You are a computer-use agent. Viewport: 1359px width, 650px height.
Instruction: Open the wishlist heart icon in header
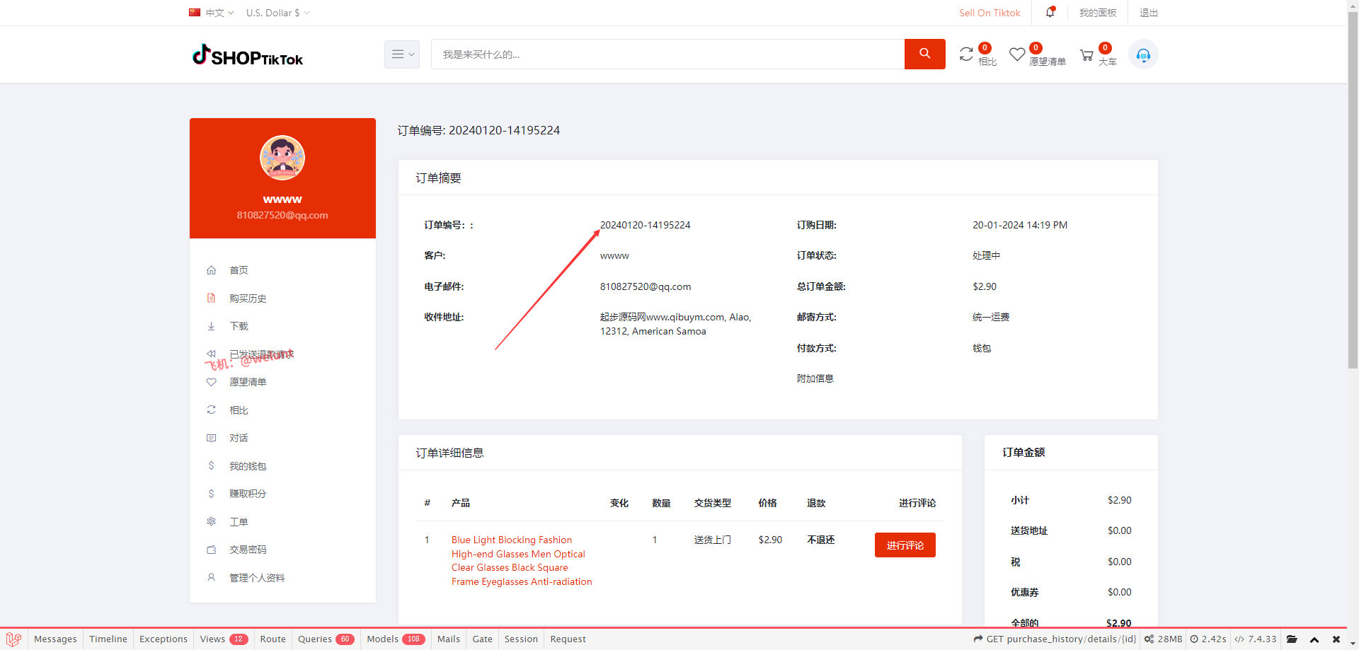pos(1017,54)
